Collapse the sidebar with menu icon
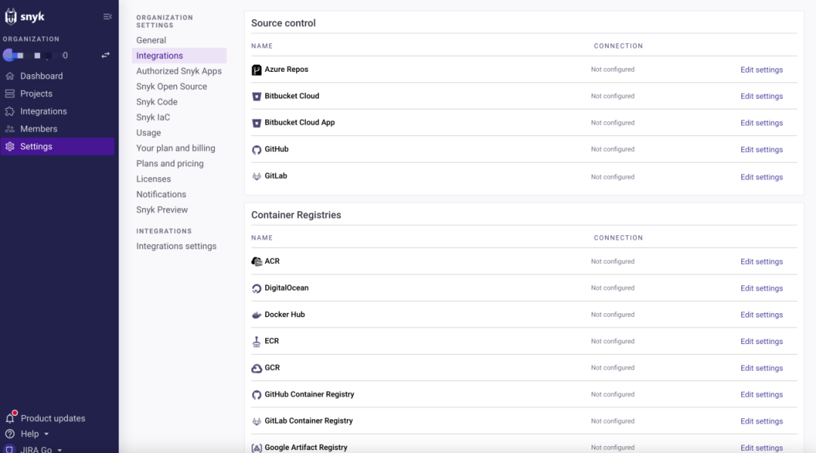This screenshot has height=453, width=816. tap(107, 17)
